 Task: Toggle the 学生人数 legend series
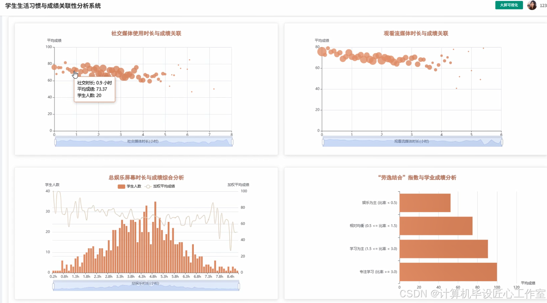click(129, 186)
